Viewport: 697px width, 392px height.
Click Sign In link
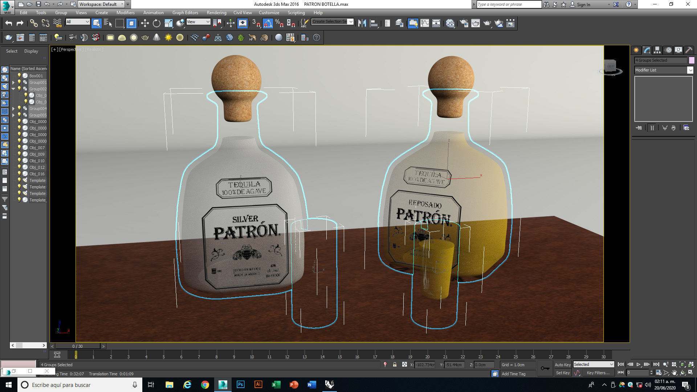click(x=583, y=4)
